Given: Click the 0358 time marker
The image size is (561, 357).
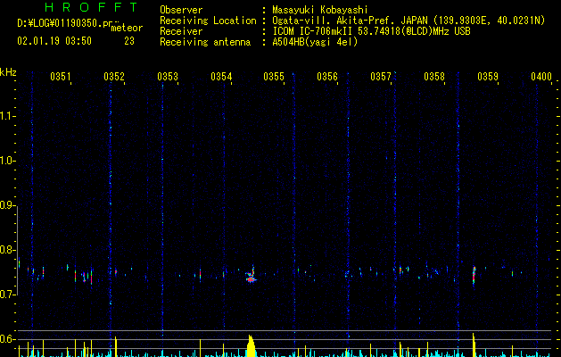Looking at the screenshot, I should (434, 77).
